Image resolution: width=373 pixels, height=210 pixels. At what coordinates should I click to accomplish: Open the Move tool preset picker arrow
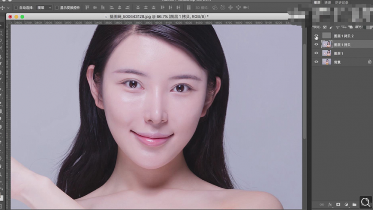click(8, 8)
